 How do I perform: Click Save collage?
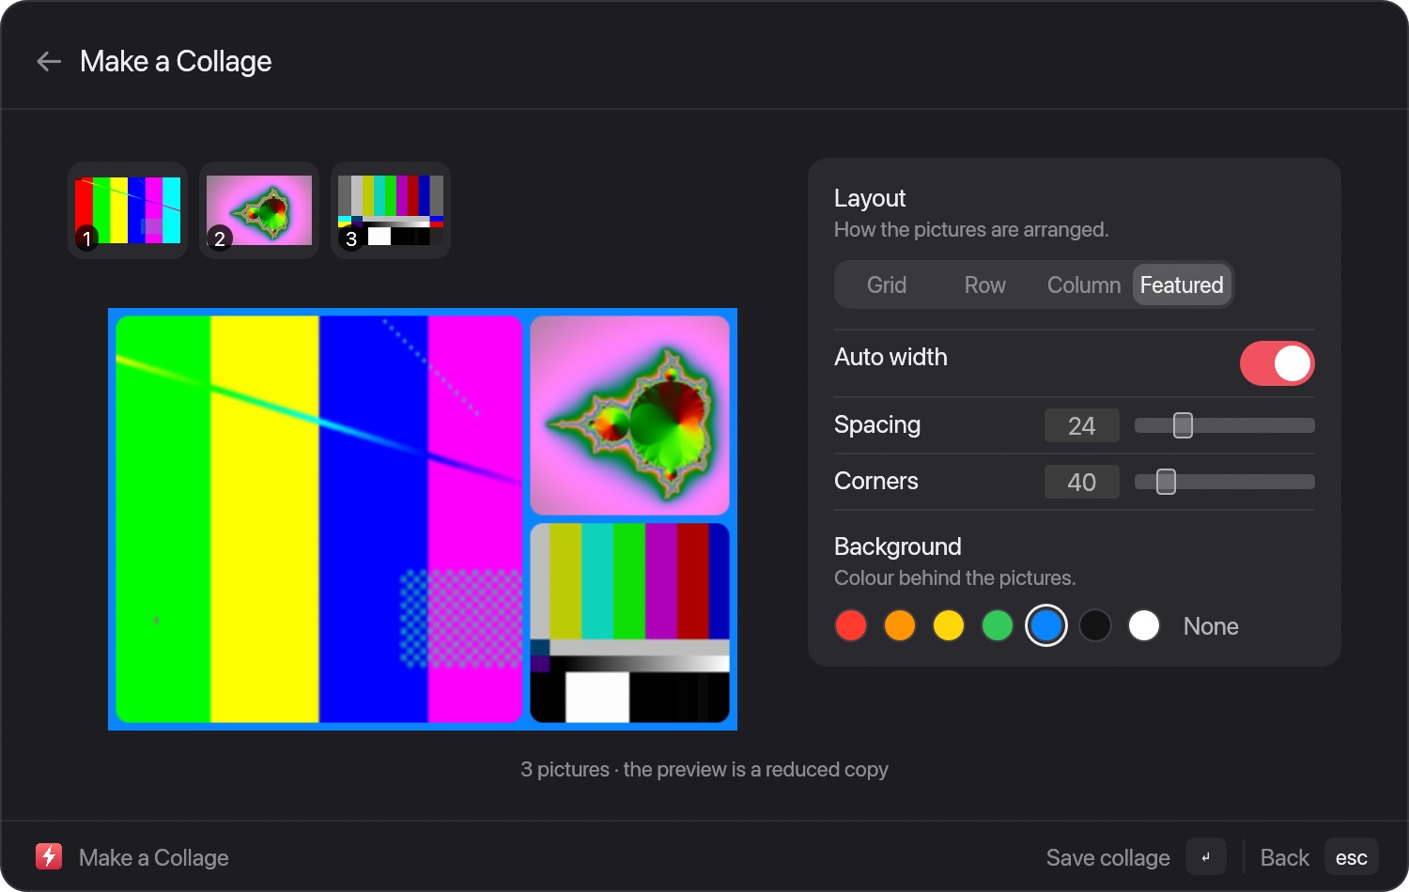point(1107,857)
